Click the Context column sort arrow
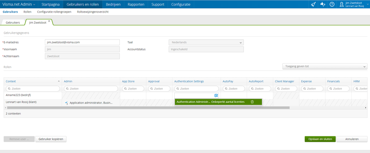The image size is (370, 153). [x=59, y=81]
